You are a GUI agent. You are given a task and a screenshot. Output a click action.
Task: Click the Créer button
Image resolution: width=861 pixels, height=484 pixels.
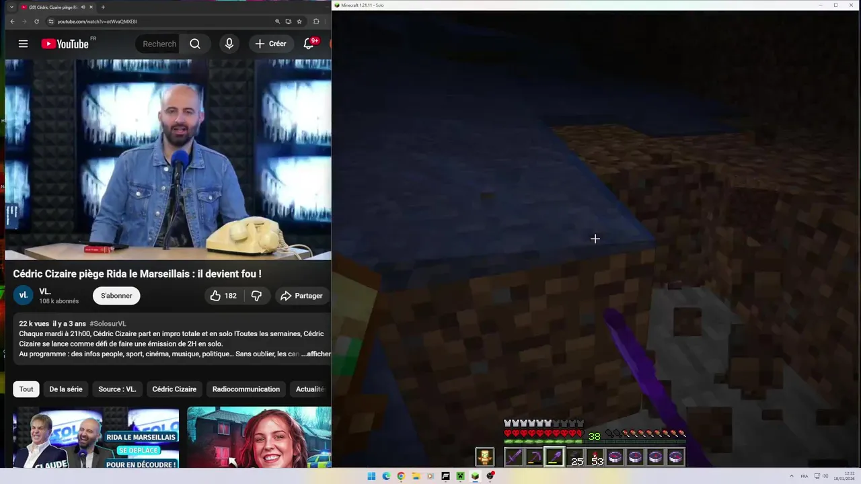271,44
